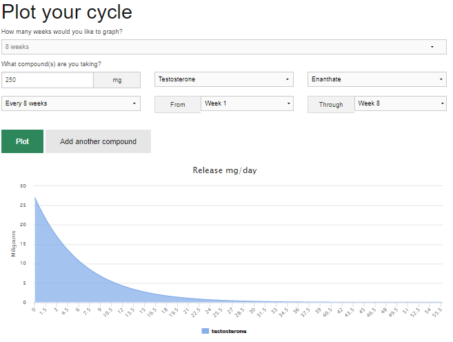Viewport: 453px width, 342px height.
Task: Click the 'What compound(s) are you taking?' text
Action: click(x=52, y=64)
